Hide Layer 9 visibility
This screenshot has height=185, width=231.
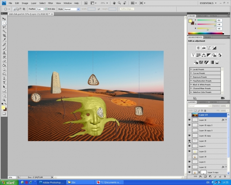(x=189, y=146)
